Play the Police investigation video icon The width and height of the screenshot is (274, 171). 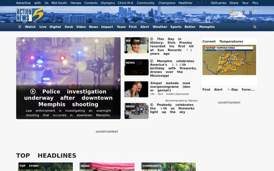click(33, 92)
